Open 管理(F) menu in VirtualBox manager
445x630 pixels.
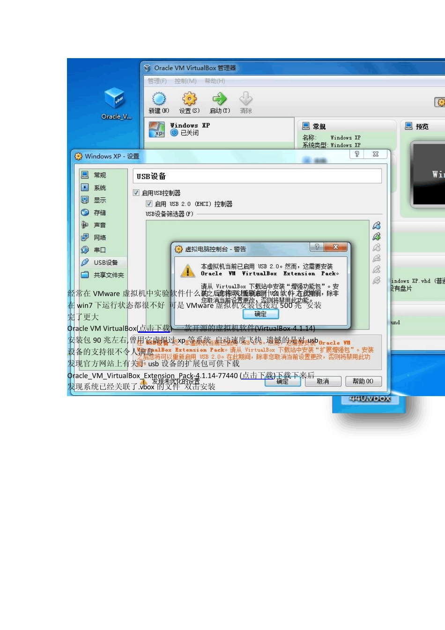[157, 81]
